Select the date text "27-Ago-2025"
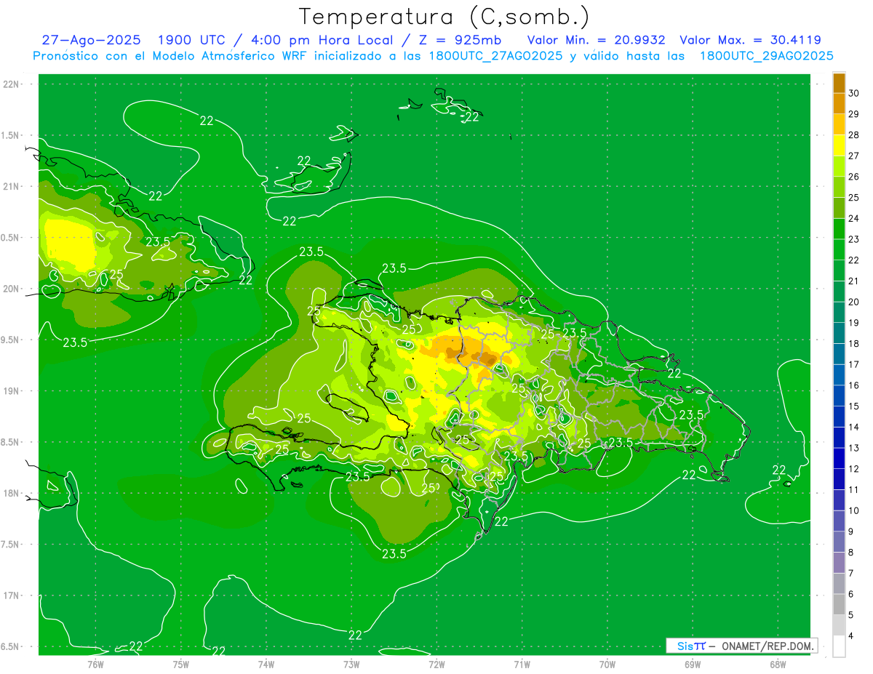 [x=91, y=40]
